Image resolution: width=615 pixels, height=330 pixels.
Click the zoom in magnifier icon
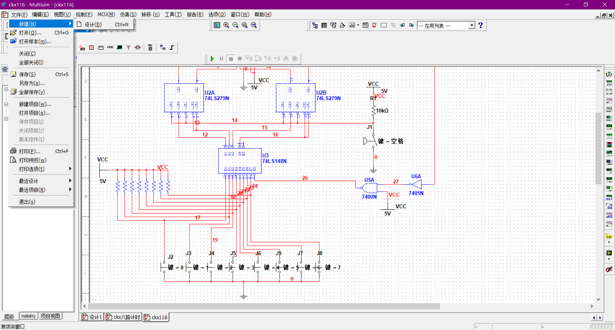(x=226, y=25)
